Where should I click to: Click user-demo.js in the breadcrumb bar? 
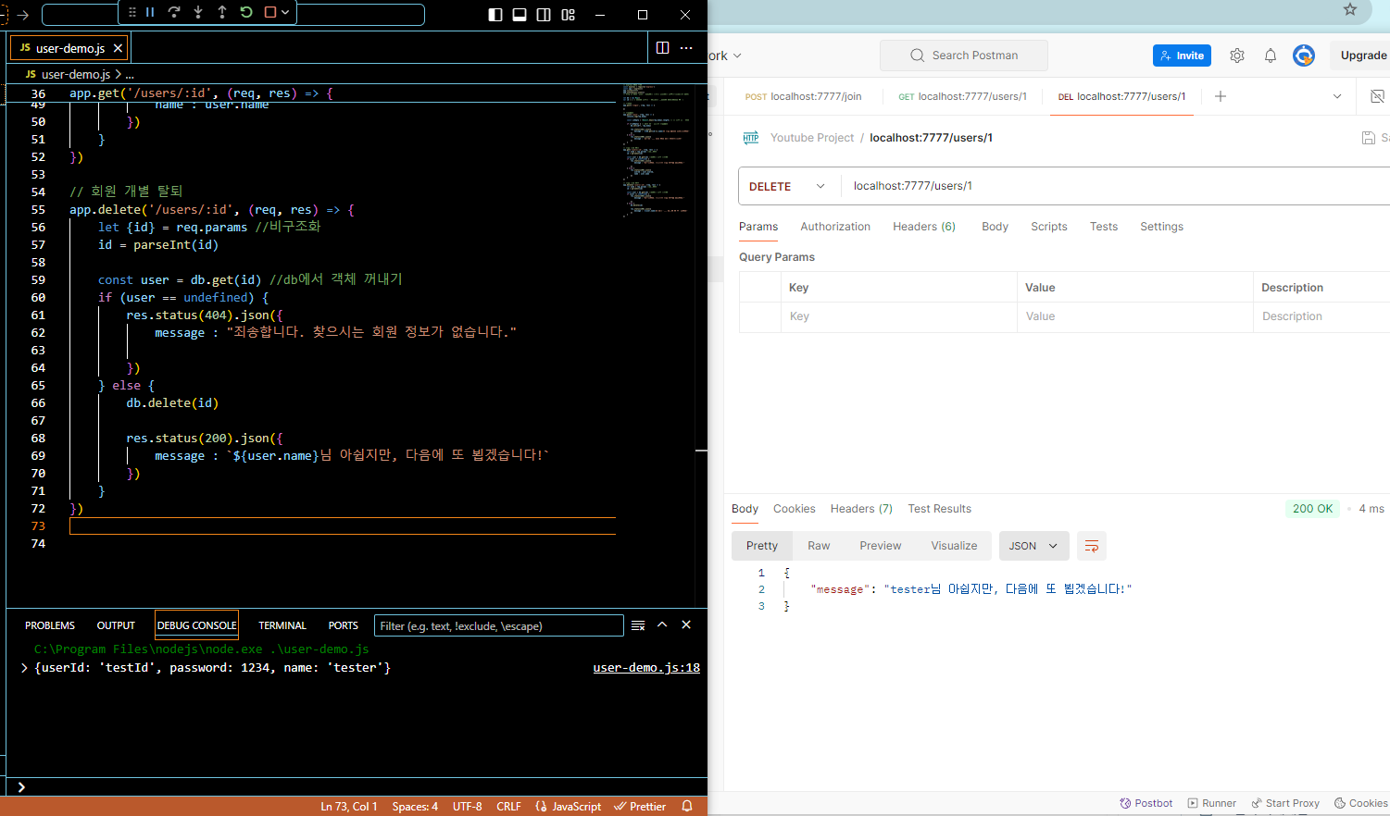click(x=76, y=74)
